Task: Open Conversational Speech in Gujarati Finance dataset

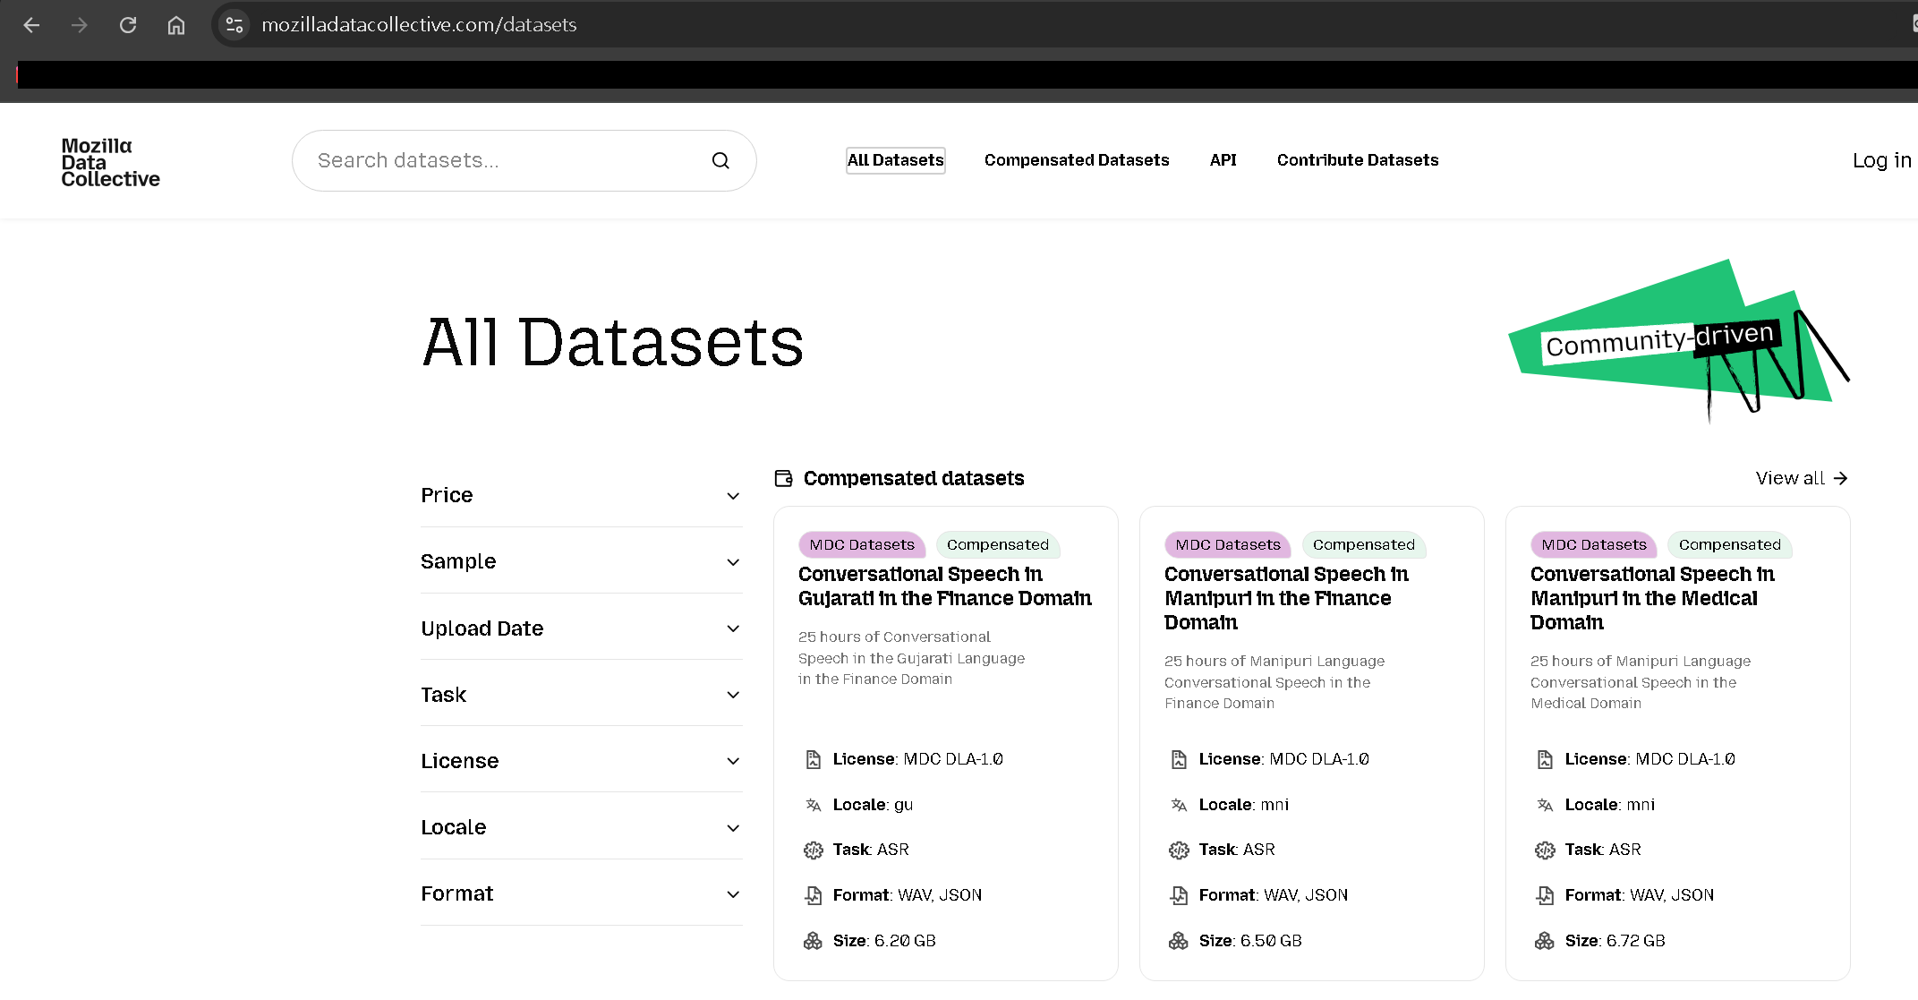Action: point(945,586)
